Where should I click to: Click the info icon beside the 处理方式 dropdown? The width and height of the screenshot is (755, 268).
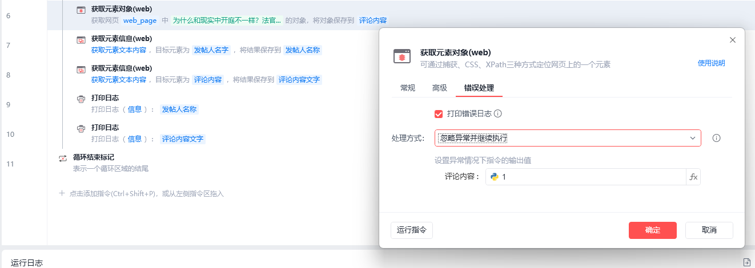716,138
